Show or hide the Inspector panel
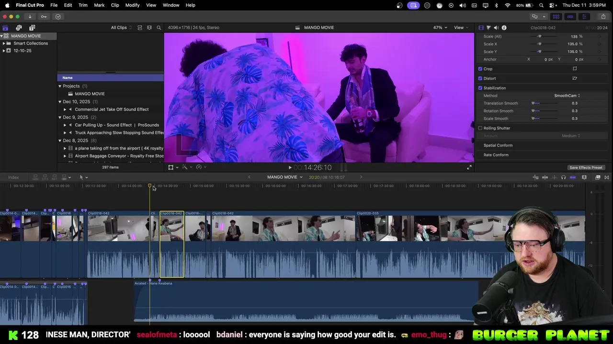The height and width of the screenshot is (344, 613). click(584, 17)
